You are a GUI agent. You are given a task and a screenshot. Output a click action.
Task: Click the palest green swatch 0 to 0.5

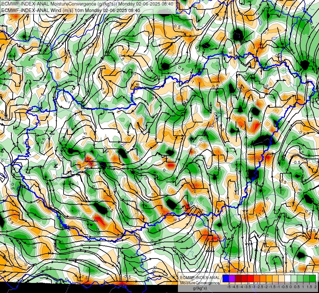point(294,279)
